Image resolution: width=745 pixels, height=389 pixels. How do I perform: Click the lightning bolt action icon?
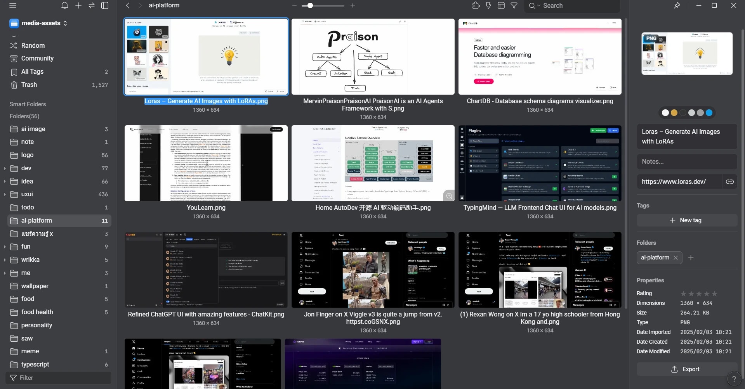click(489, 5)
